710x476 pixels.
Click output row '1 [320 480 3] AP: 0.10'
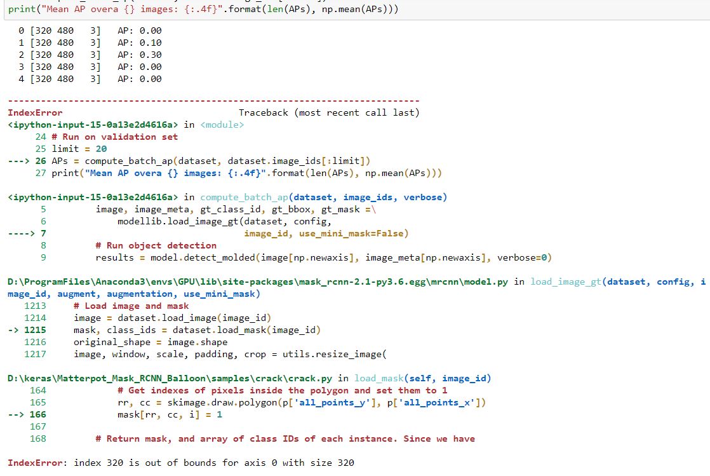point(90,43)
